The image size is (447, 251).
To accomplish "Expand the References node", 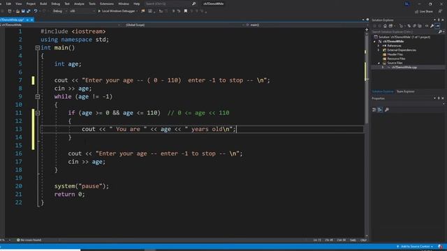I will click(x=379, y=46).
